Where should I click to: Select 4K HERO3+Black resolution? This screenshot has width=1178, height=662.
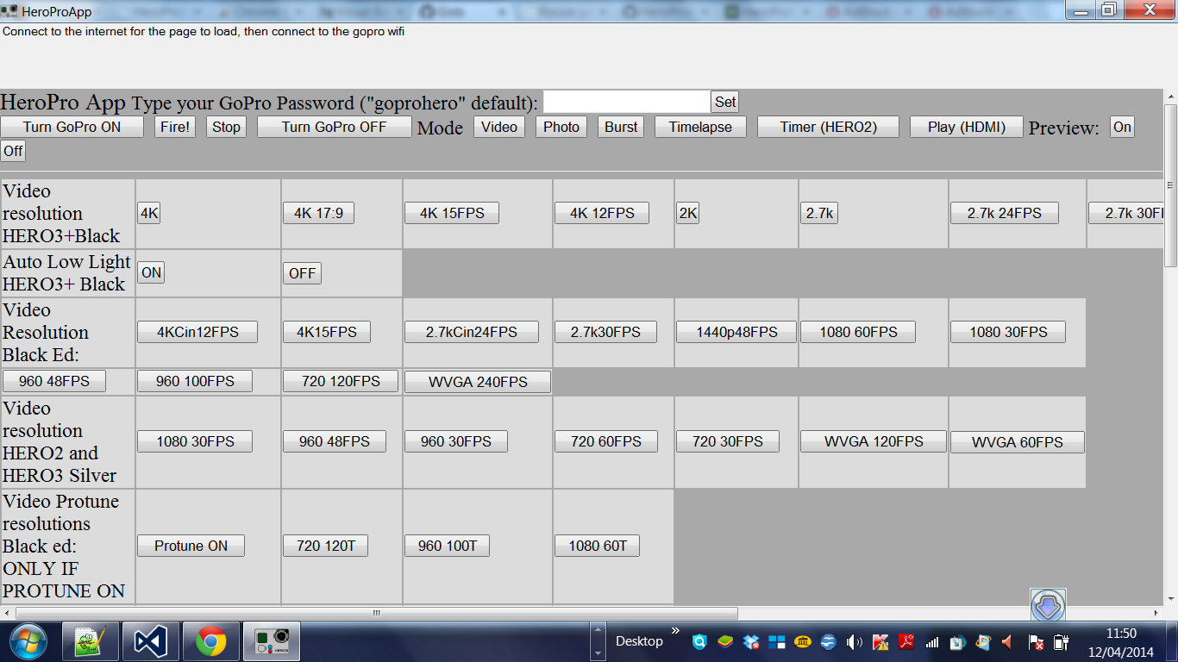point(149,213)
